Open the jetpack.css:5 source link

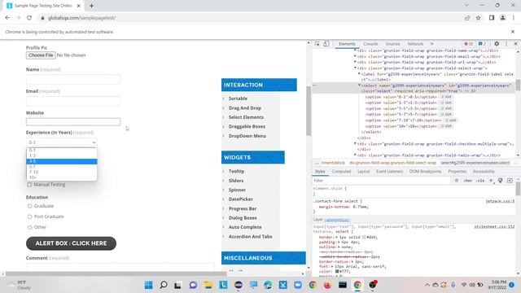pos(500,201)
